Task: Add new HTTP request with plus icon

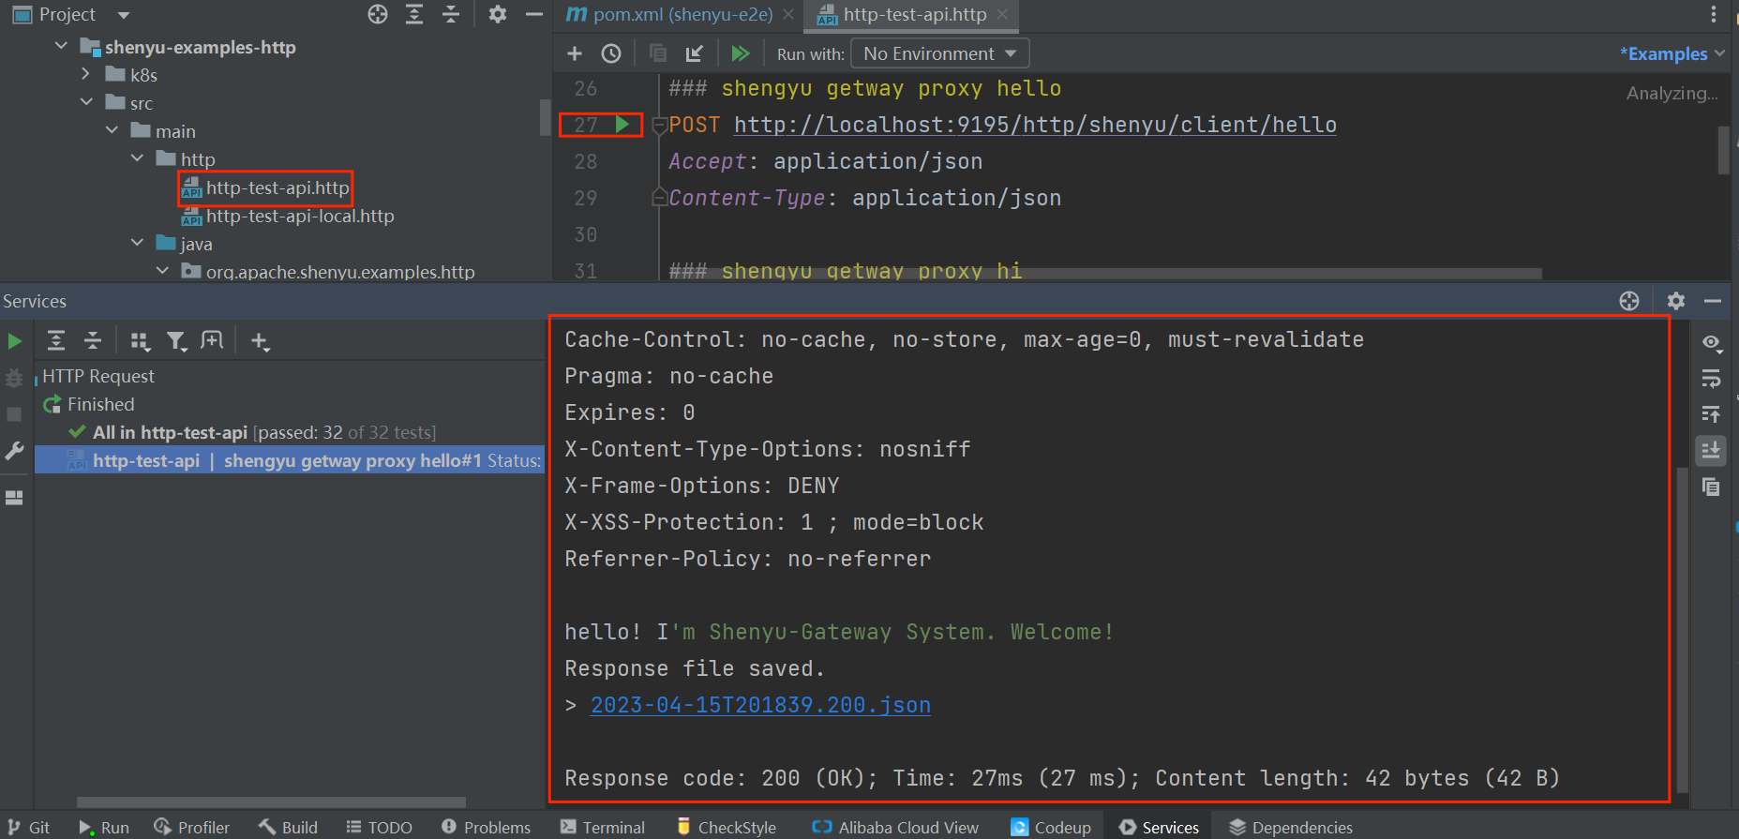Action: click(575, 53)
